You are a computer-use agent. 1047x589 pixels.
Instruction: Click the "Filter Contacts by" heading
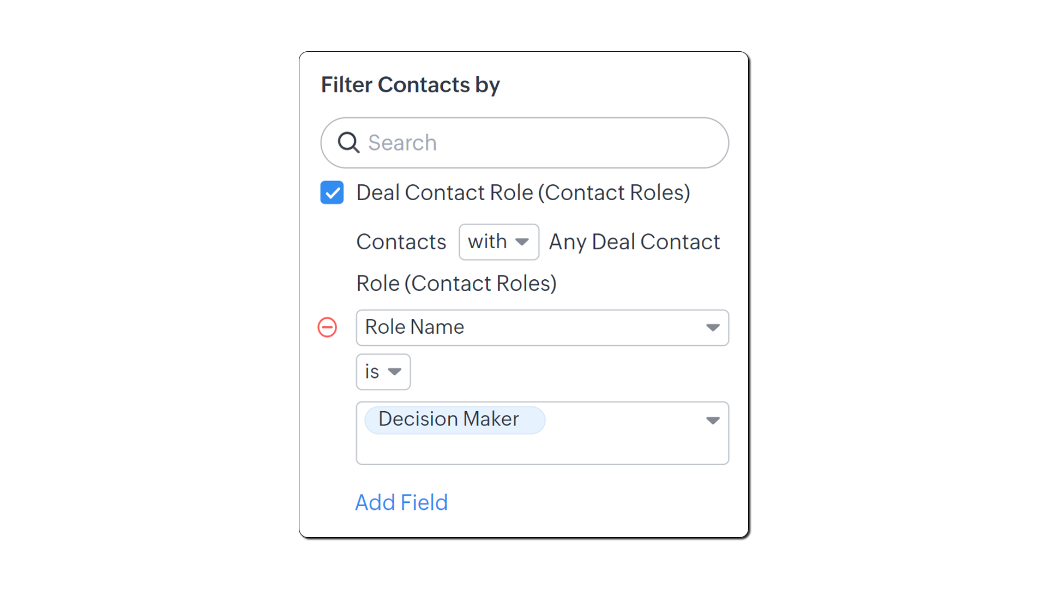[410, 85]
